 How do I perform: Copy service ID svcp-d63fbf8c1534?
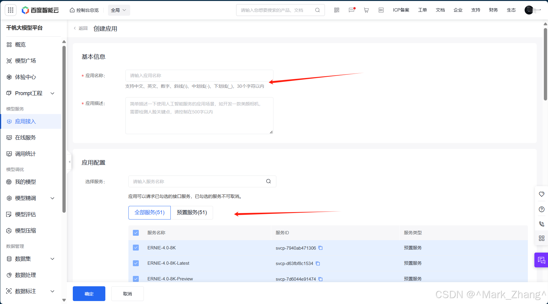[318, 263]
